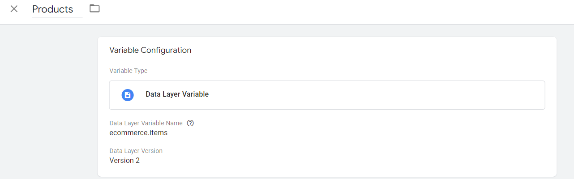Image resolution: width=574 pixels, height=179 pixels.
Task: Close the Products variable editor
Action: pos(14,9)
